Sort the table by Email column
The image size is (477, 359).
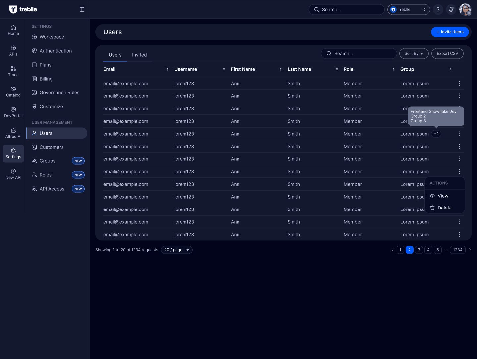[167, 69]
